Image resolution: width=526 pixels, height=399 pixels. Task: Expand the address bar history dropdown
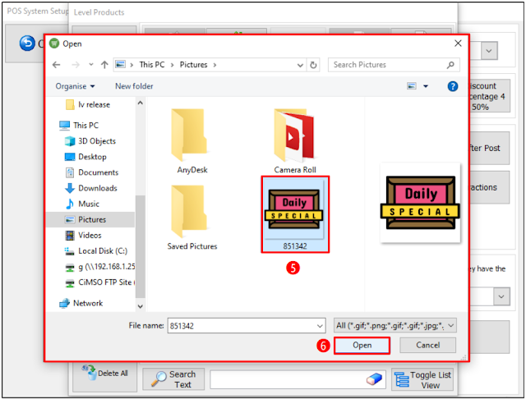[300, 65]
